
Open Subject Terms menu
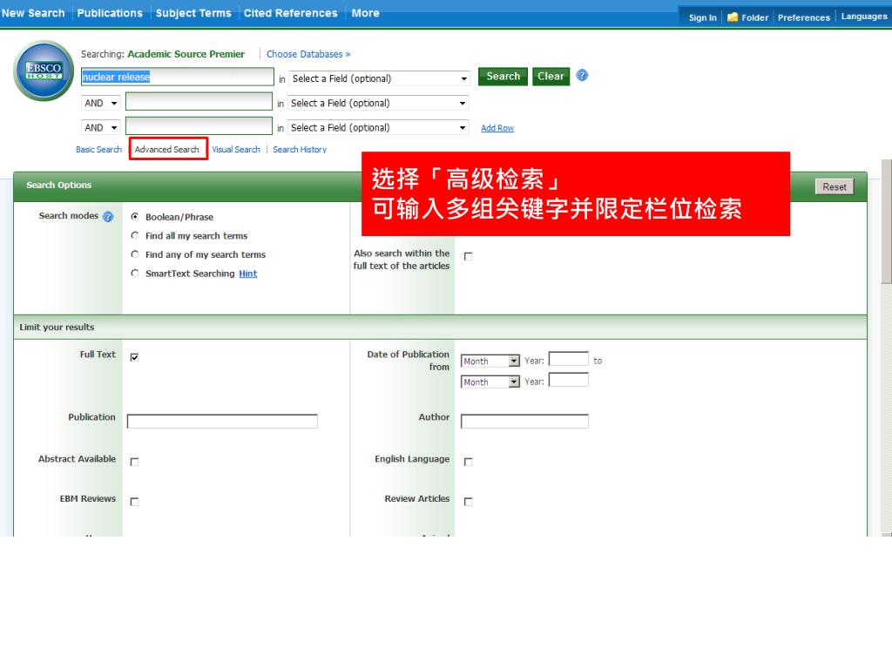[193, 13]
